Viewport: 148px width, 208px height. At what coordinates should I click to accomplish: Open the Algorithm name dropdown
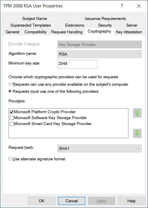tap(99, 54)
